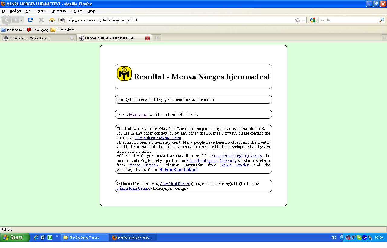Click the 18:36 clock in the tray

379,237
